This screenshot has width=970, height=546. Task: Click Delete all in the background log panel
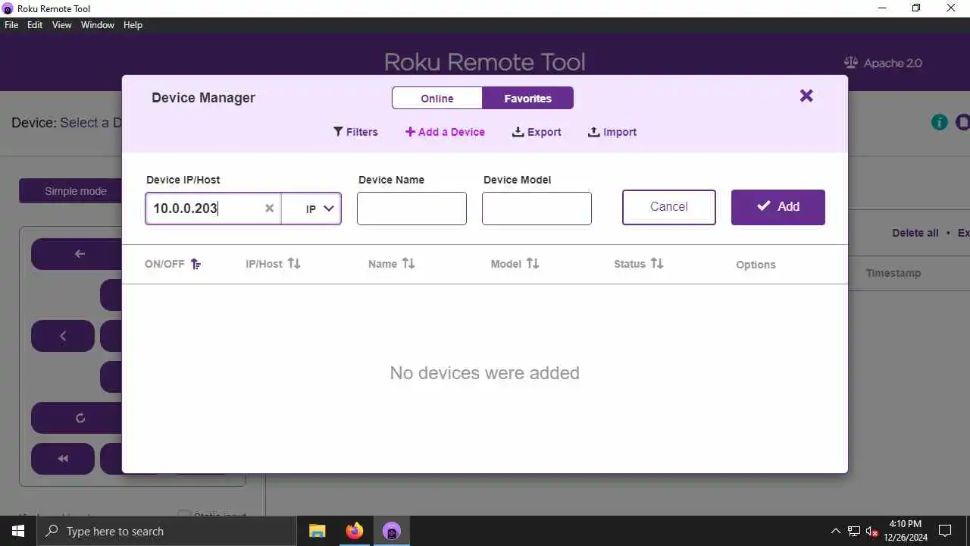915,233
